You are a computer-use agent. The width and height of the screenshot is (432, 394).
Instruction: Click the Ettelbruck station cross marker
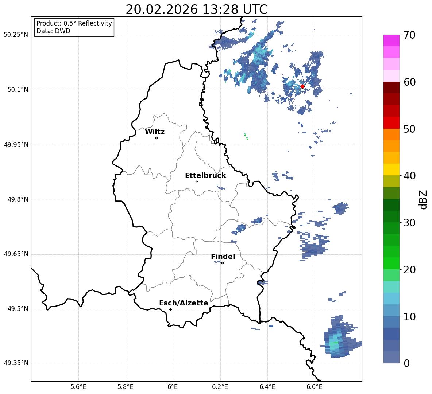(x=197, y=182)
